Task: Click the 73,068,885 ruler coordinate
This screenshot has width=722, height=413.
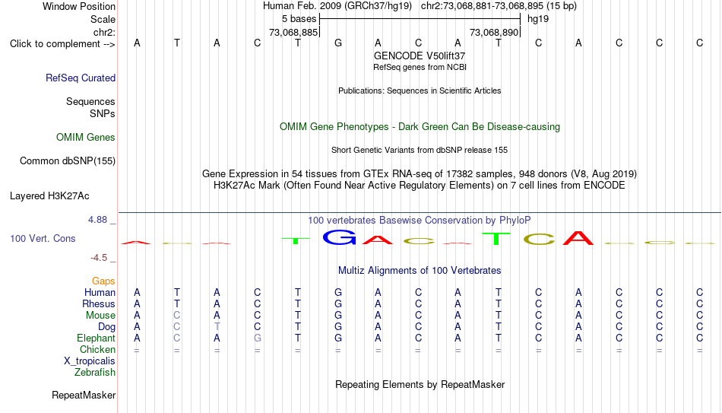Action: click(x=293, y=32)
